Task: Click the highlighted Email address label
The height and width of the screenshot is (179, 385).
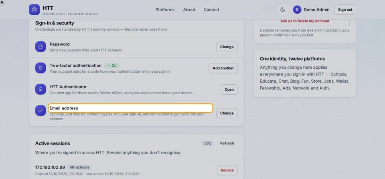Action: 130,108
